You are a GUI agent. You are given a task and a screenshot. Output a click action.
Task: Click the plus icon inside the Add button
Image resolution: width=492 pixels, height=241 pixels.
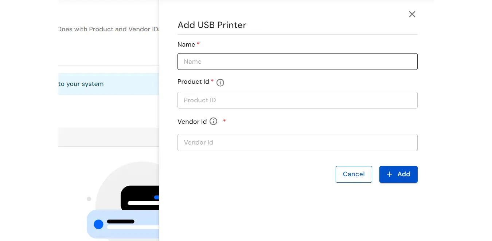389,174
